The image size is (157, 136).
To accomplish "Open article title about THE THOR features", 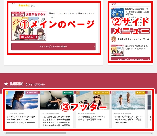I will 21,119.
